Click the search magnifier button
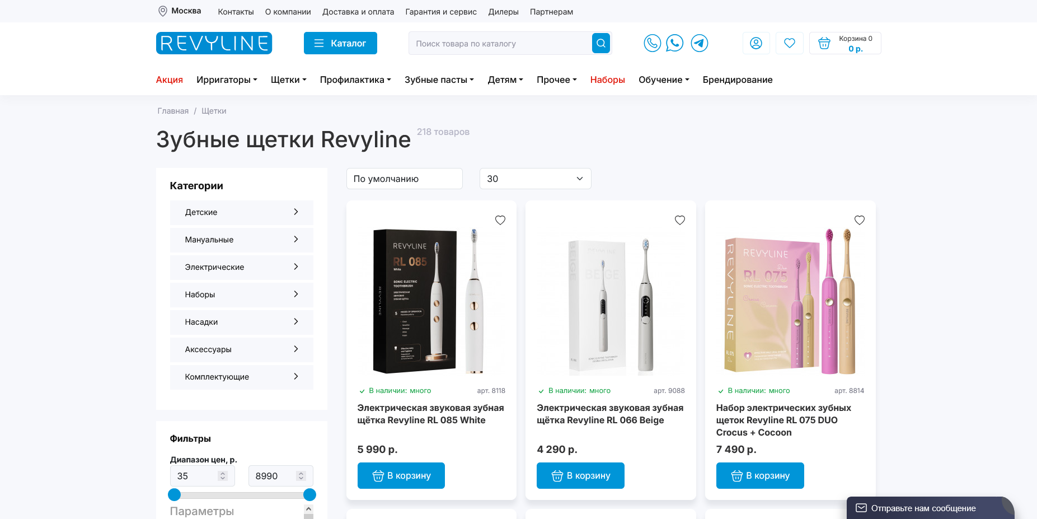This screenshot has width=1037, height=519. [x=600, y=43]
